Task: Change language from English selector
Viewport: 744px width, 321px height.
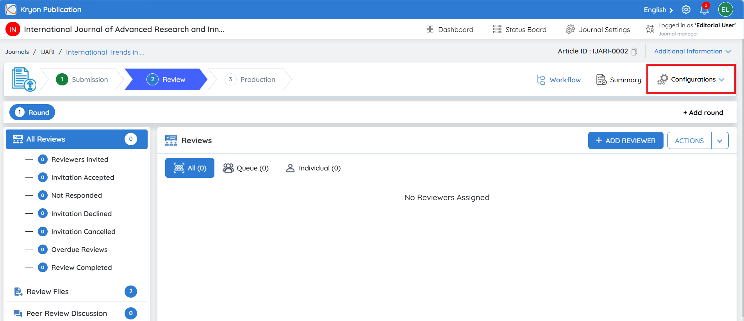Action: (x=658, y=10)
